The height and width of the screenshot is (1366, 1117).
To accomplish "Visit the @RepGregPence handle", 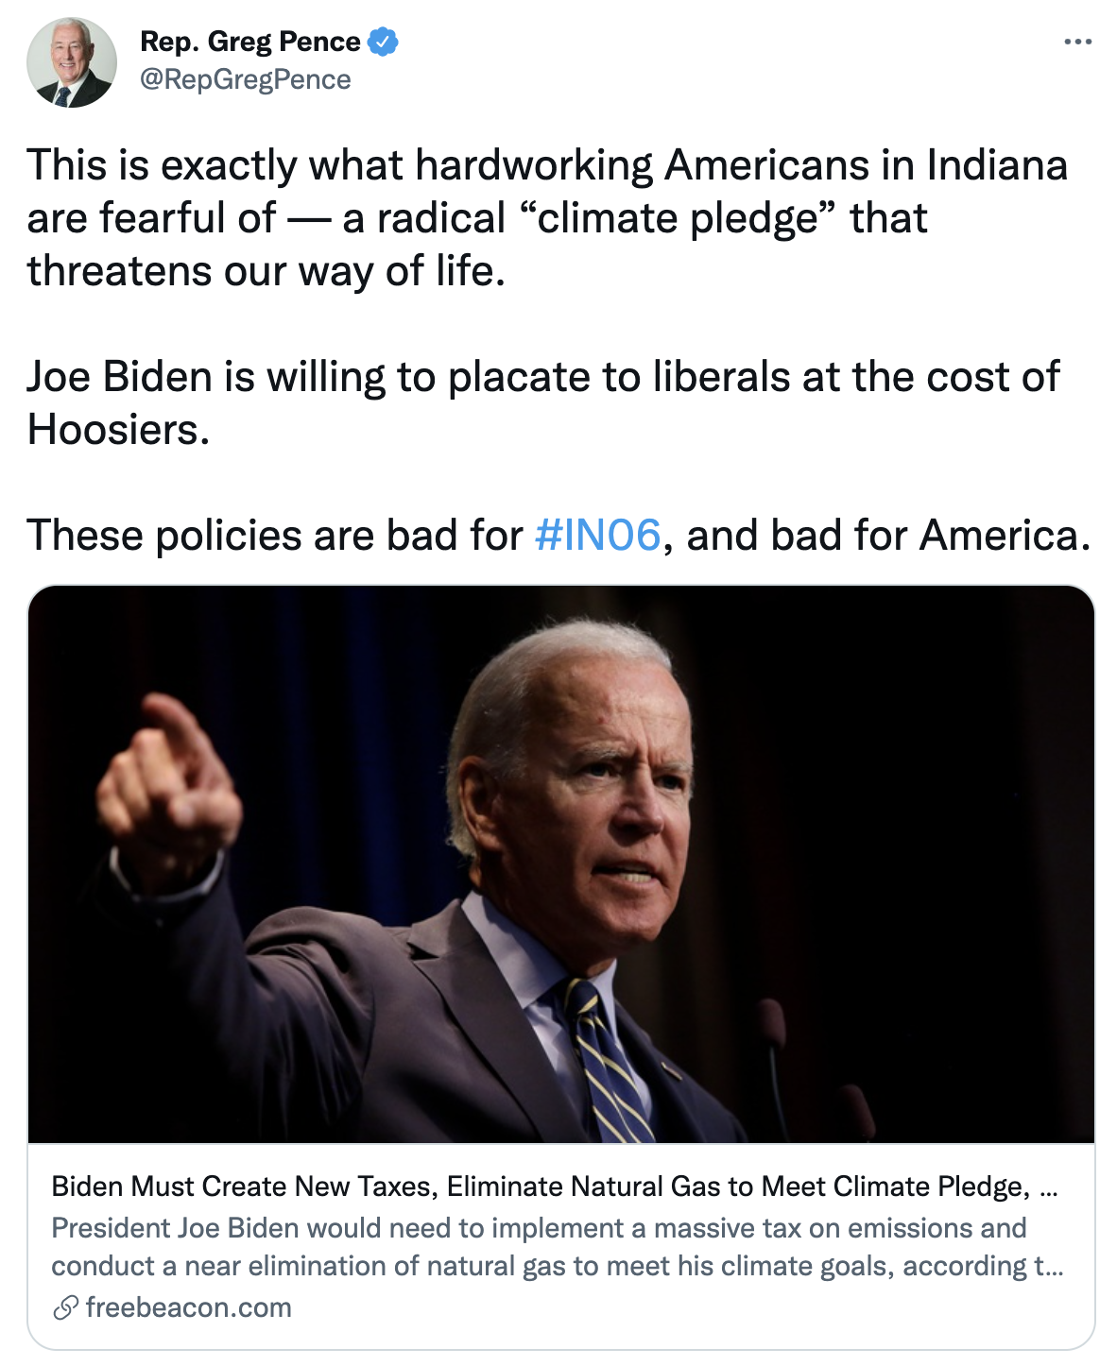I will pos(246,80).
